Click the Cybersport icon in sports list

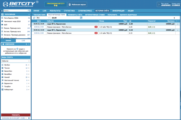[x=3, y=89]
